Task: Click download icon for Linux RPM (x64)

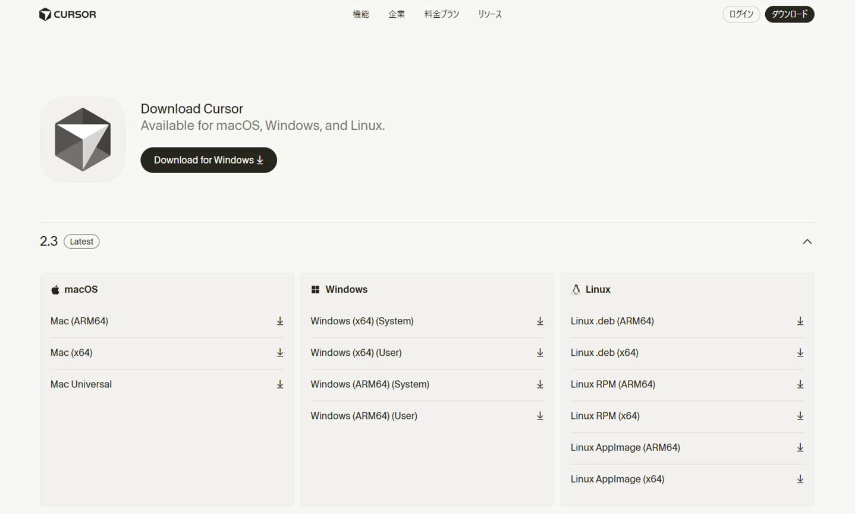Action: (x=800, y=416)
